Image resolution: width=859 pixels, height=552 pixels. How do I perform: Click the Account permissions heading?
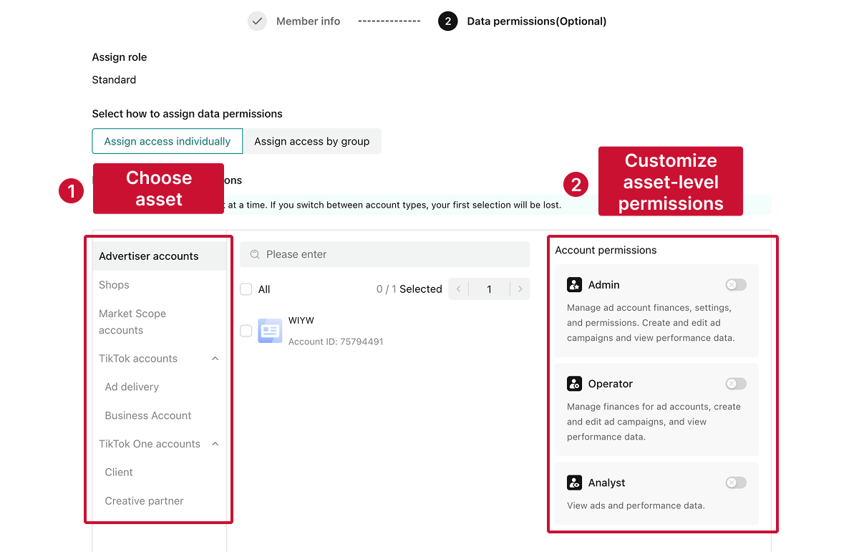point(606,250)
